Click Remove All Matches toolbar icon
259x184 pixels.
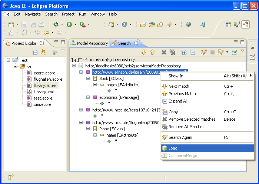tap(172, 52)
